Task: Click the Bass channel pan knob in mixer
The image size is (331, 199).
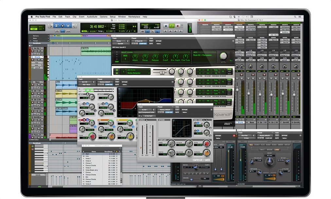Action: click(251, 67)
